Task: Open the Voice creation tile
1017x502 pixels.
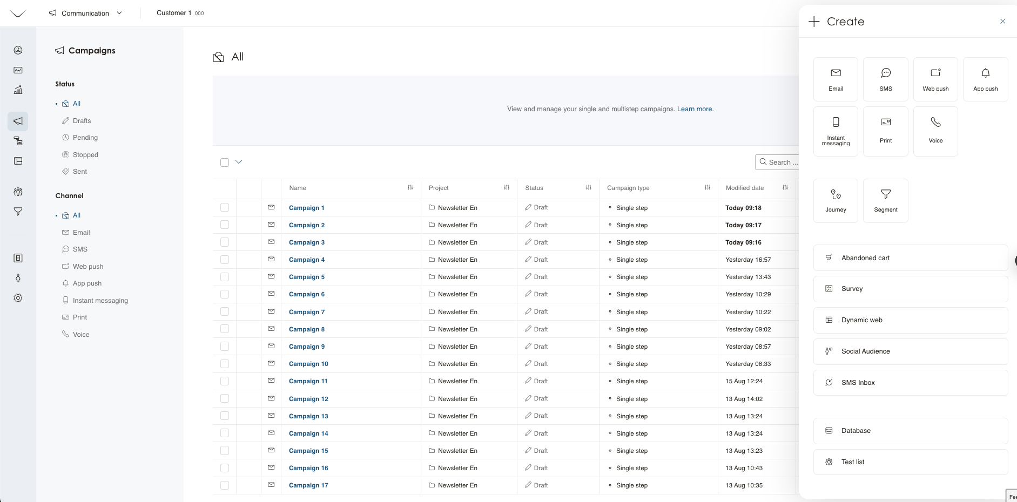Action: coord(935,131)
